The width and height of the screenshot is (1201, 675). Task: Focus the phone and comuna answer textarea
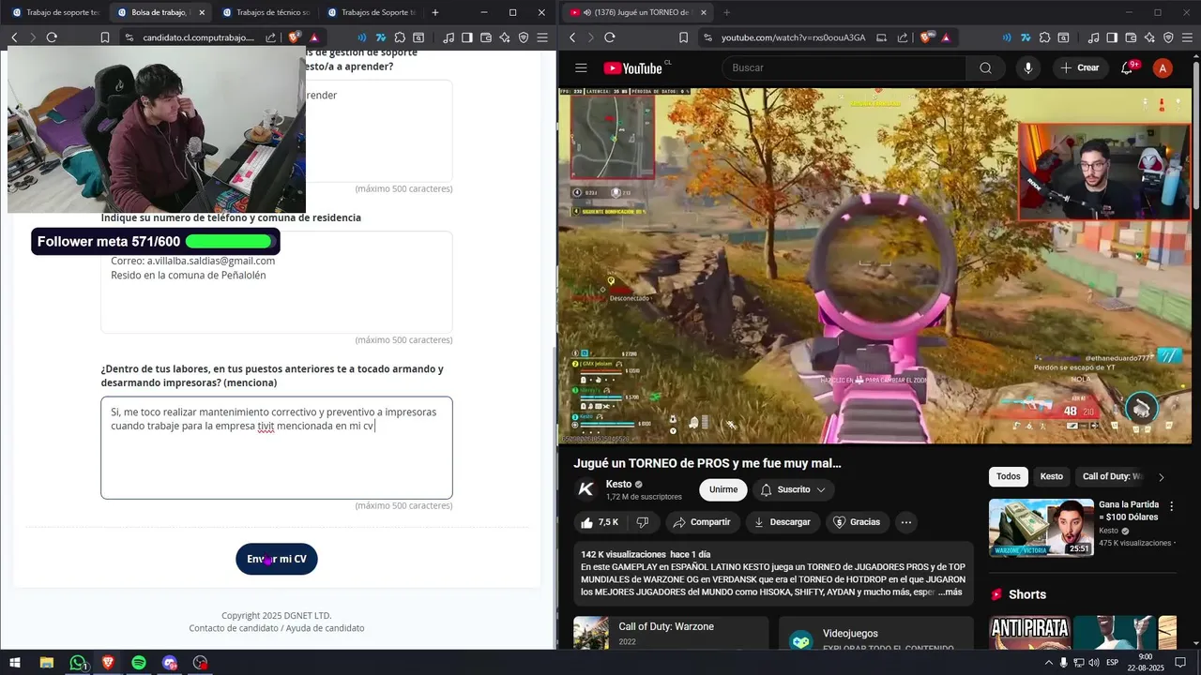(x=277, y=282)
